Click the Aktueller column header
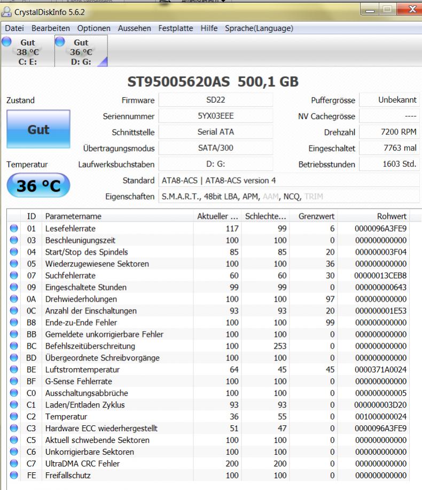This screenshot has width=422, height=490. tap(217, 216)
